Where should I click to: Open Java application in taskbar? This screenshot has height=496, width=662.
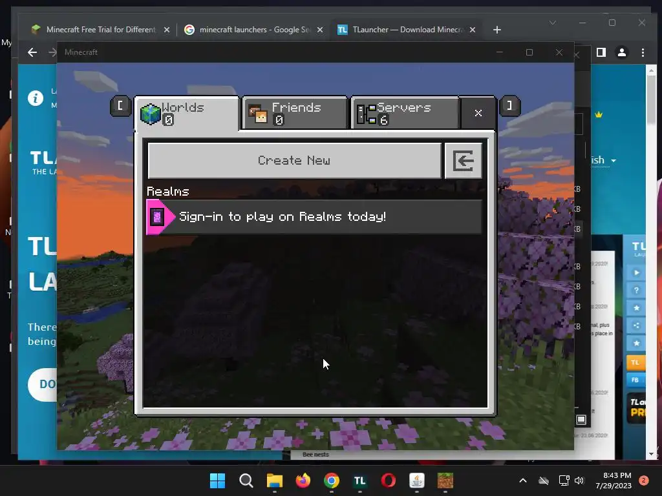click(417, 480)
